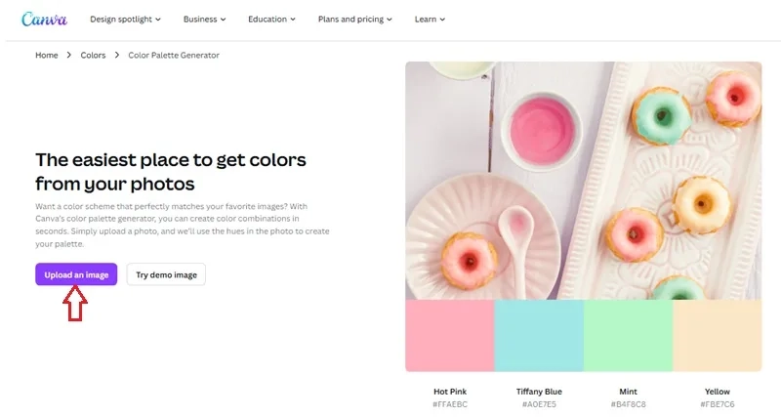Open the Education dropdown

coord(272,19)
